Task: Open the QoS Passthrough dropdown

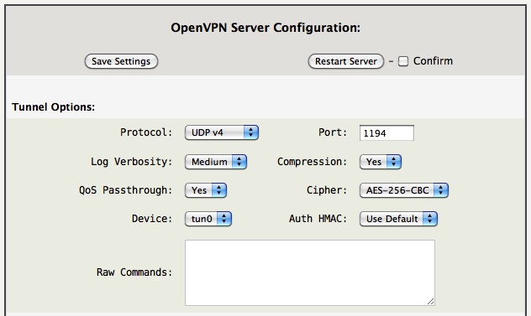Action: [x=206, y=190]
